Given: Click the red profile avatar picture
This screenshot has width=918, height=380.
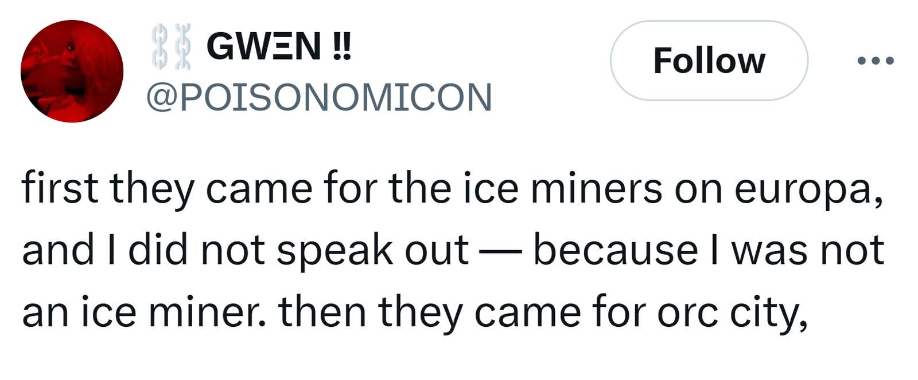Looking at the screenshot, I should click(x=72, y=72).
